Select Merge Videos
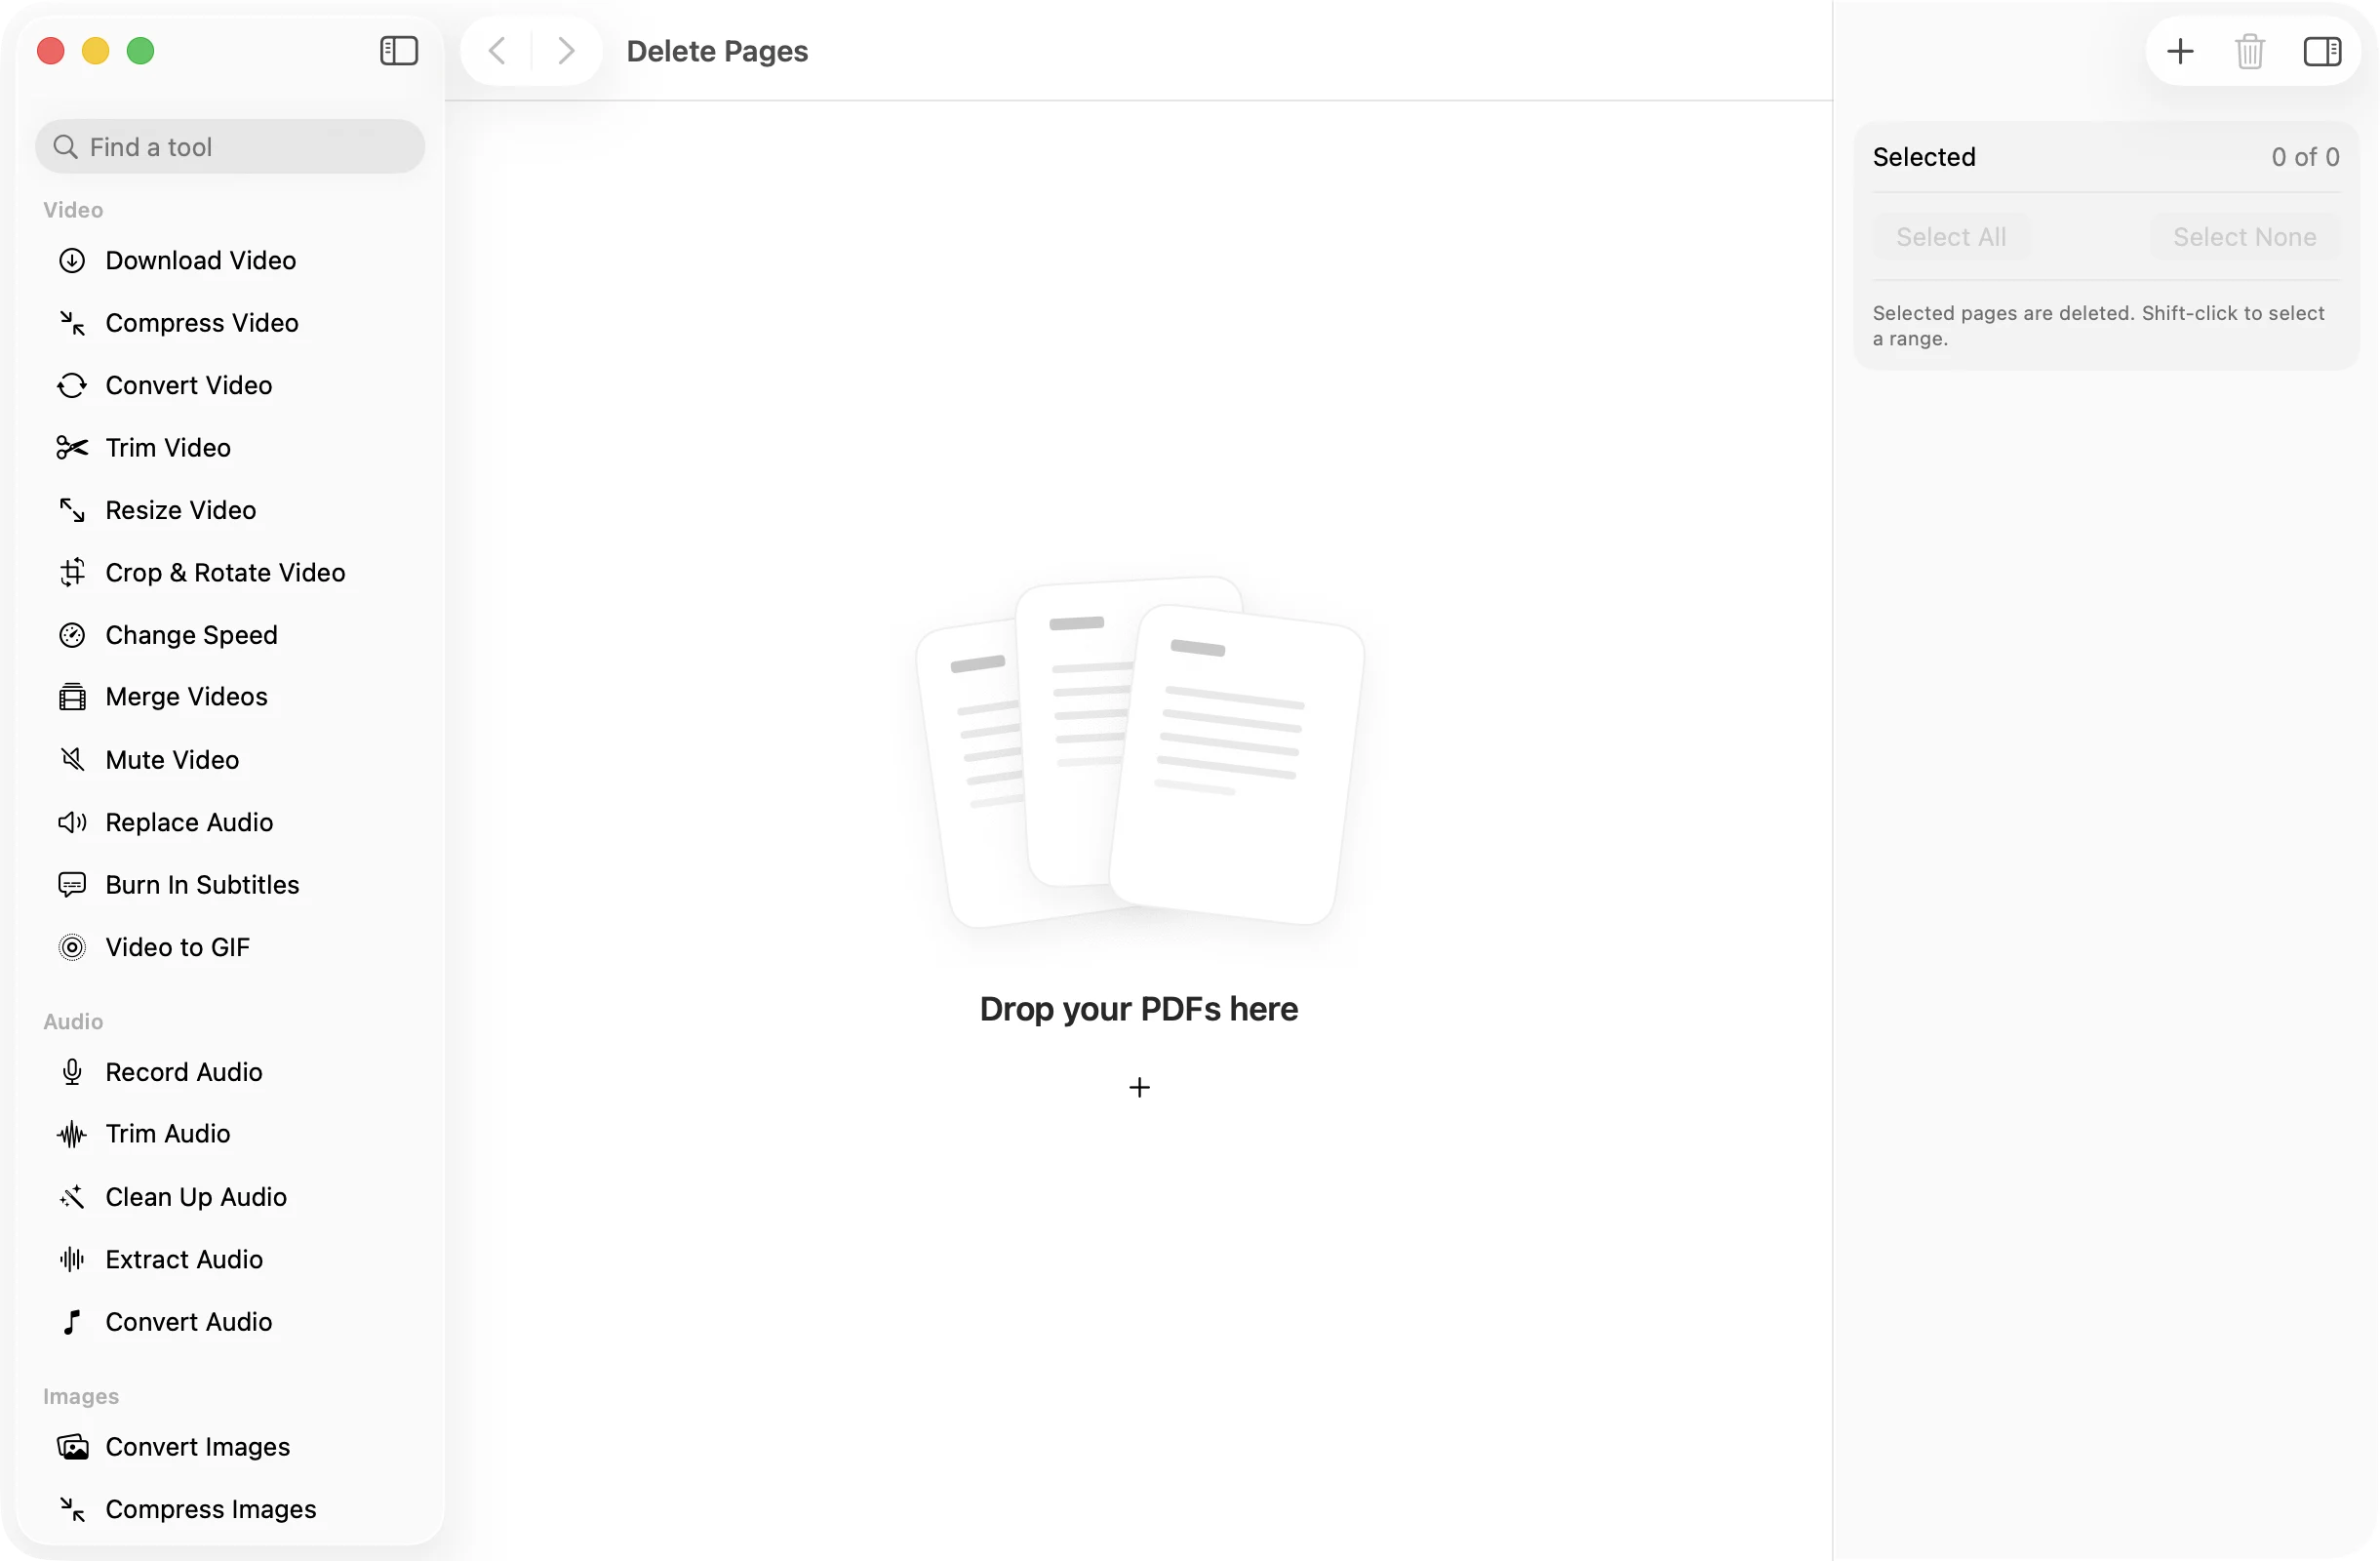2380x1561 pixels. pos(230,697)
